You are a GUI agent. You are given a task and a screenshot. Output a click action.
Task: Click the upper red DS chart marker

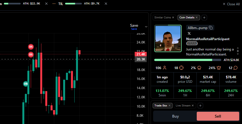tap(31, 47)
